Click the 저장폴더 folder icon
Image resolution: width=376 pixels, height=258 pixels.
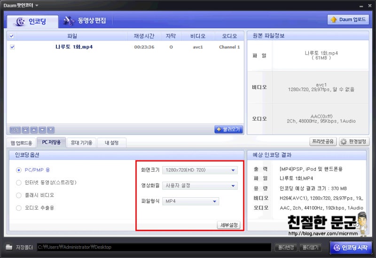(x=9, y=247)
